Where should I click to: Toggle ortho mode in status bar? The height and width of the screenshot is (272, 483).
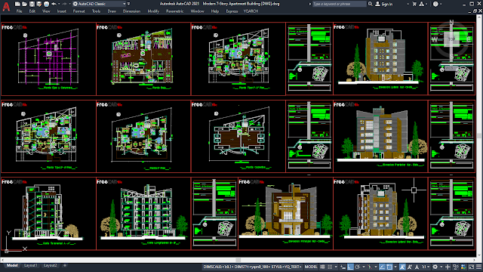(350, 267)
